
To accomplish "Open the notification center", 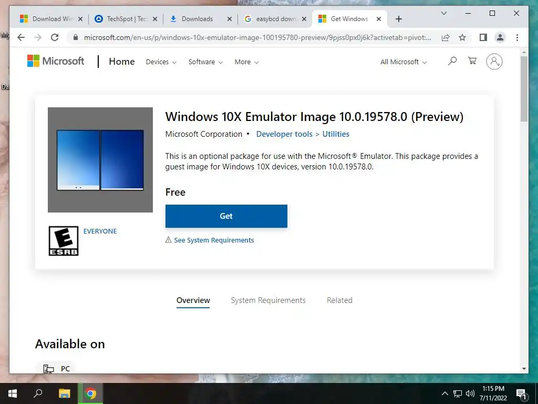I will [521, 393].
